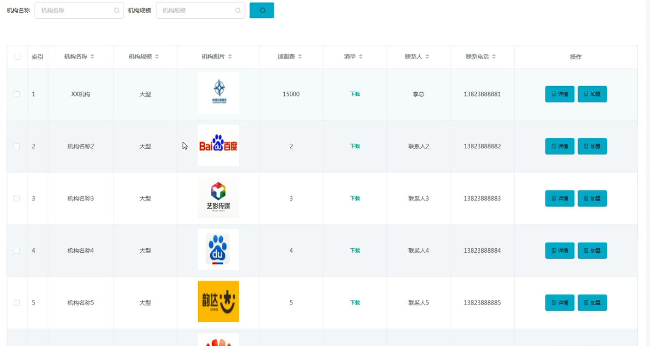Check the 机构名称2 row checkbox
The image size is (650, 346).
(x=17, y=146)
